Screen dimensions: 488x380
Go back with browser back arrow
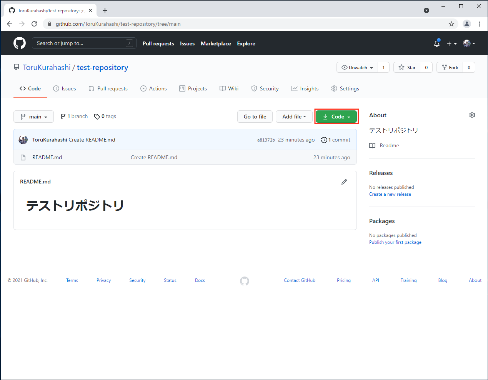tap(10, 24)
